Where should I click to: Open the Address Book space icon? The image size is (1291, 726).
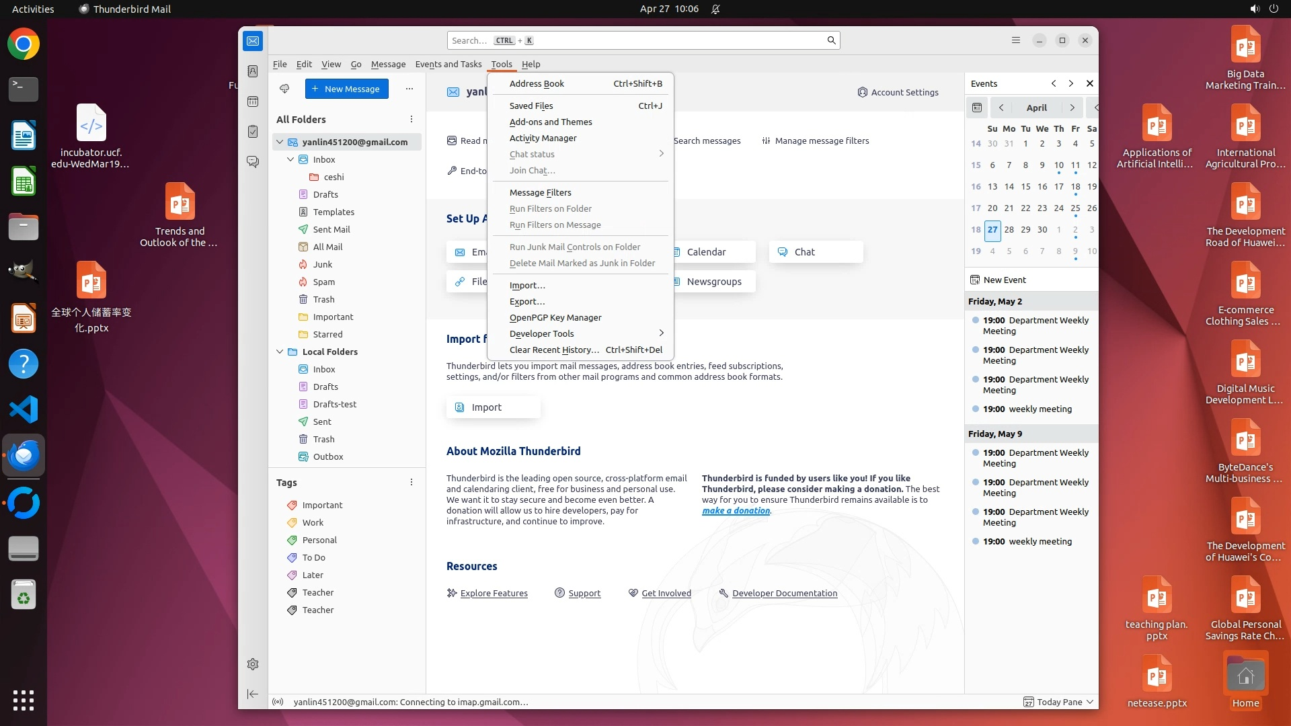click(x=253, y=71)
